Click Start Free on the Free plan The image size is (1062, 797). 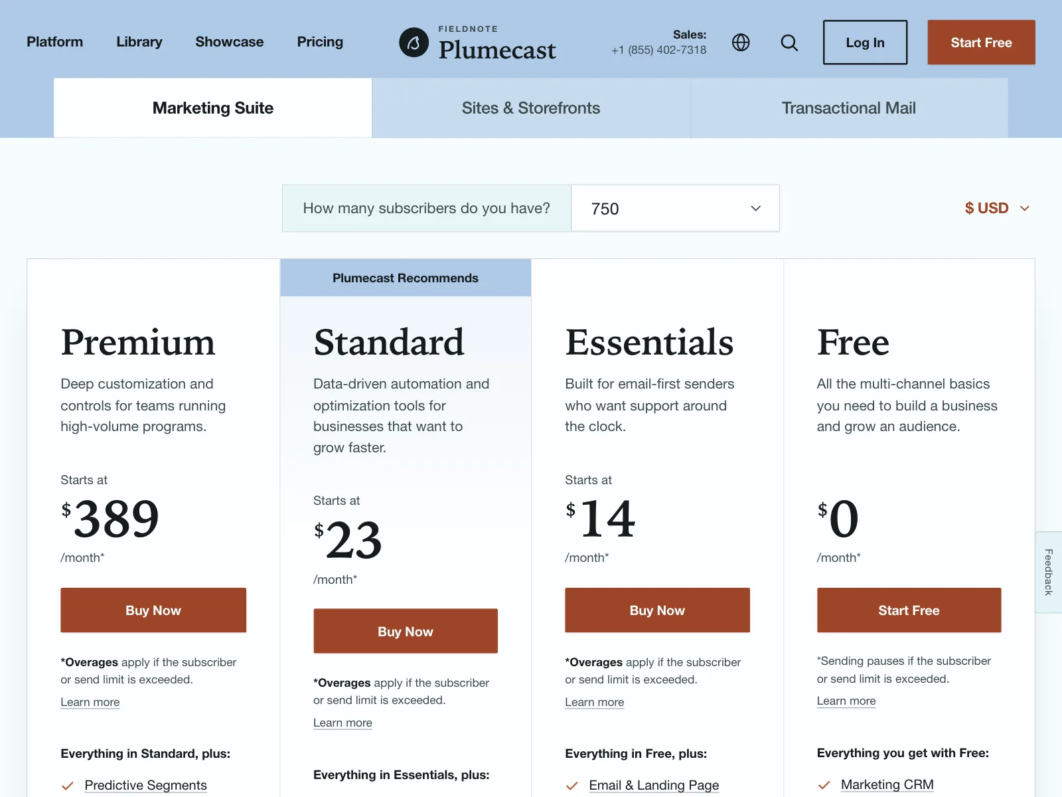pos(909,610)
